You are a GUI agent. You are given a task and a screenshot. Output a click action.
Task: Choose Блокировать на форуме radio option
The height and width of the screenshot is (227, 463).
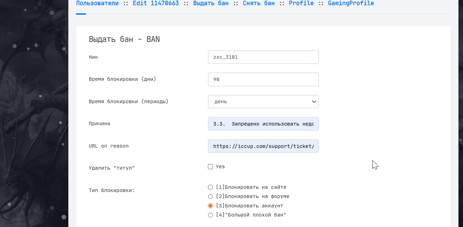(210, 197)
